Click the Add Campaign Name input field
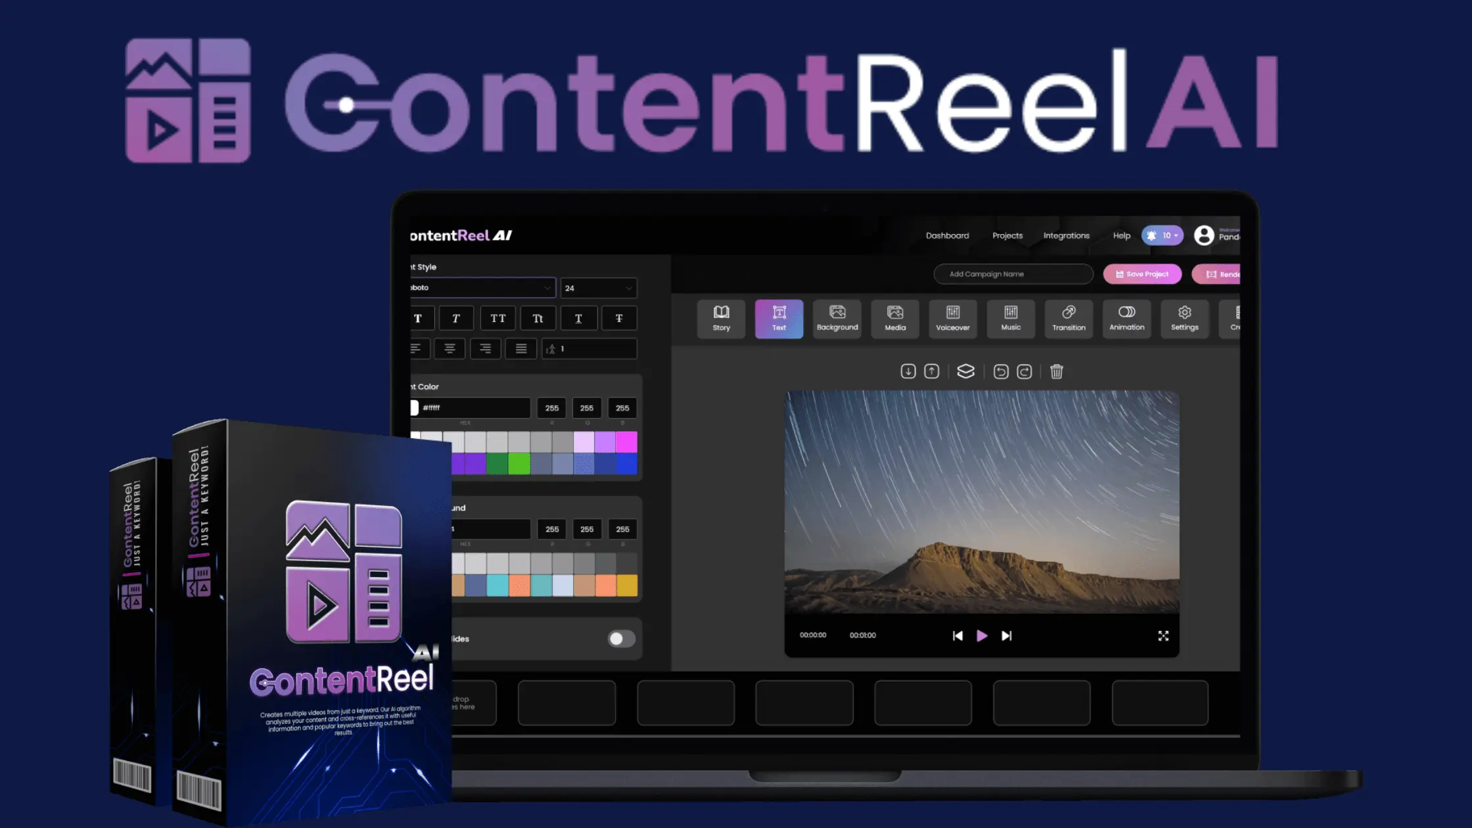 coord(1013,273)
